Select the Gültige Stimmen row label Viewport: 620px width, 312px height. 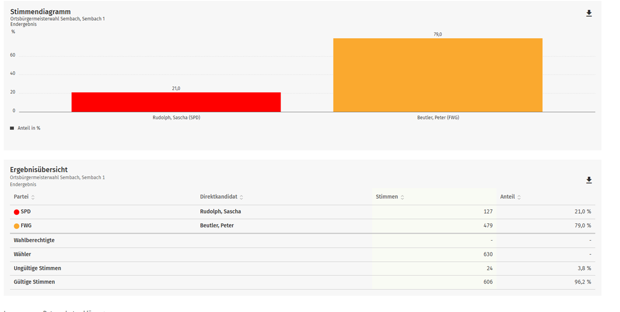pyautogui.click(x=34, y=282)
